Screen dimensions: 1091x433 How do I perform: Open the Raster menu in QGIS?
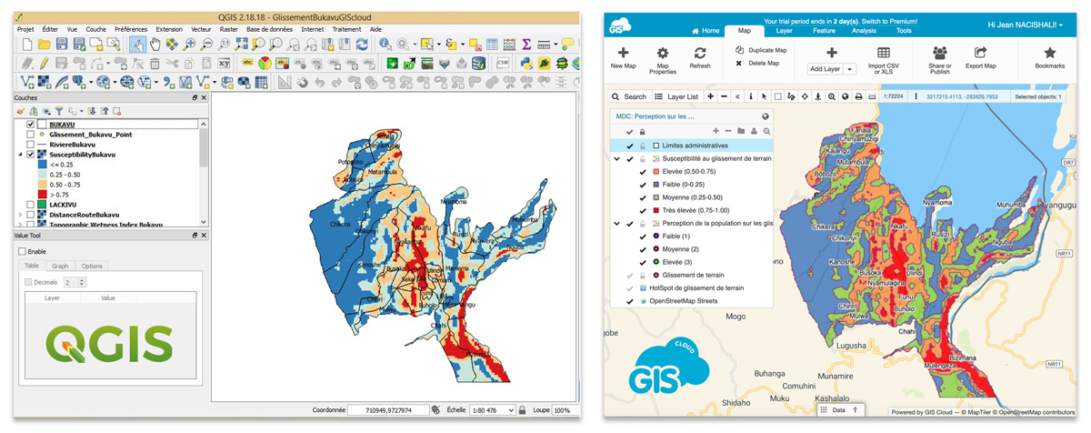point(228,29)
